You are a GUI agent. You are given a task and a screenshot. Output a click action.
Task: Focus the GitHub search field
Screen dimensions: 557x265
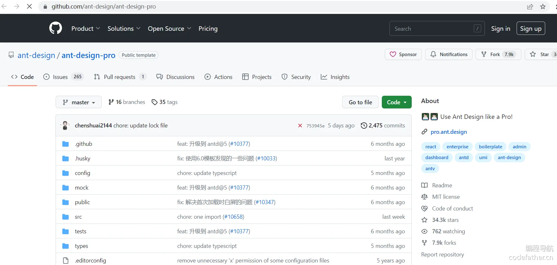(437, 29)
